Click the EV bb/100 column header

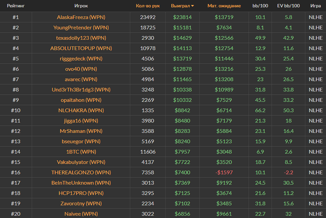click(x=288, y=6)
